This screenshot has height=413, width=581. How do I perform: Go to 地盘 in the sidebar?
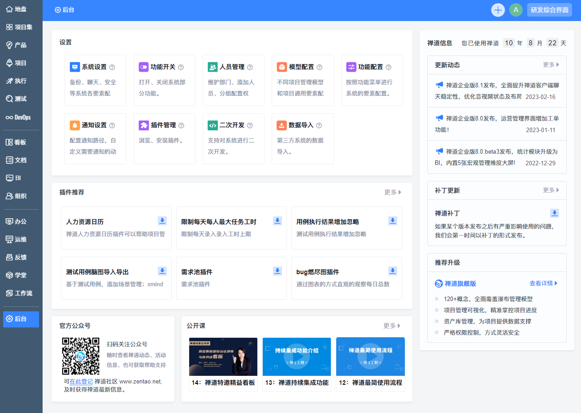[x=21, y=9]
